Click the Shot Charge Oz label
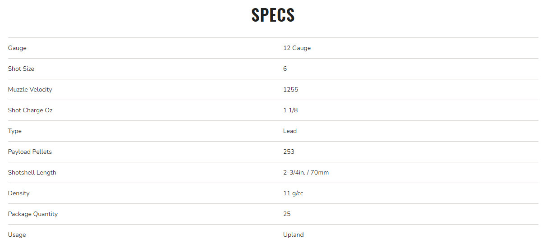The height and width of the screenshot is (244, 542). (30, 110)
